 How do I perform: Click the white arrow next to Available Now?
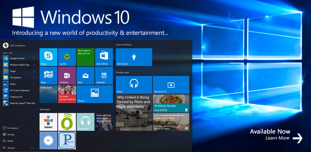(x=297, y=138)
